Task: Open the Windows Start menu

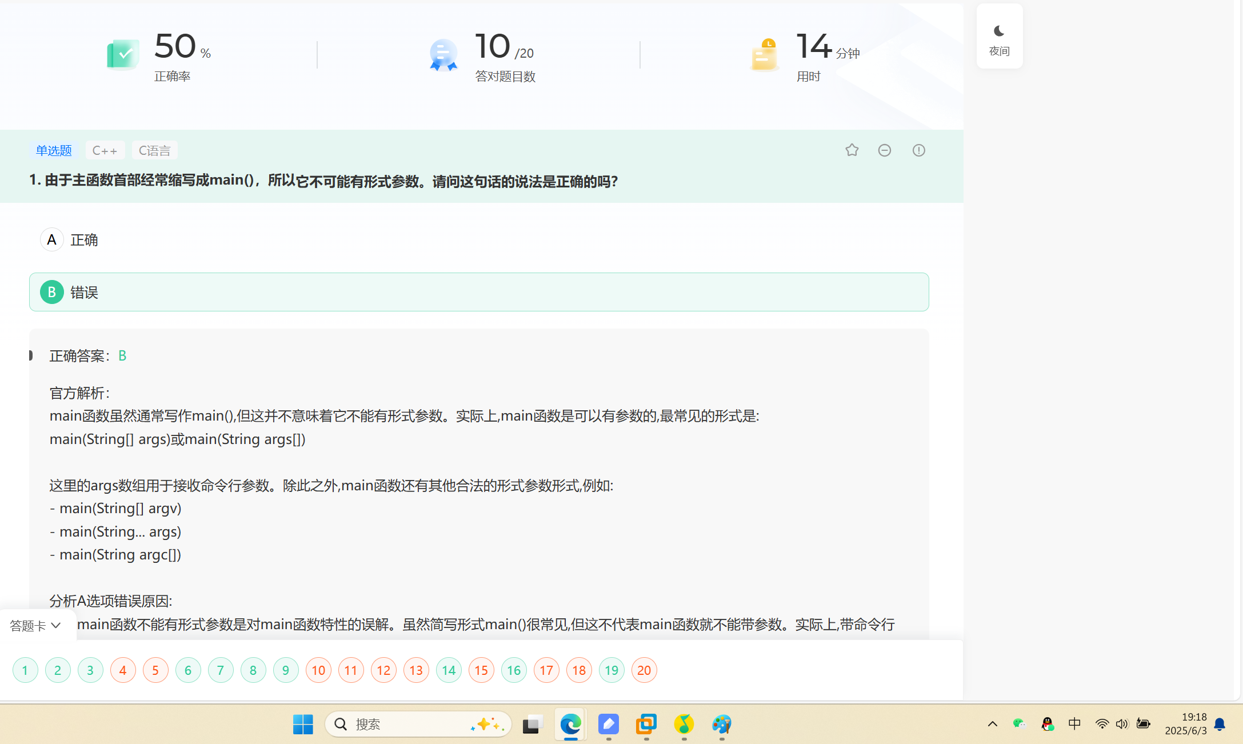Action: 303,725
